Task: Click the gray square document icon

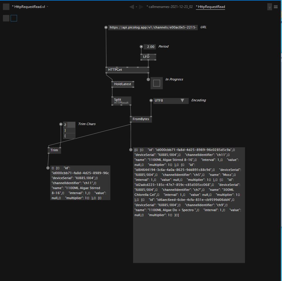Action: tap(6, 7)
